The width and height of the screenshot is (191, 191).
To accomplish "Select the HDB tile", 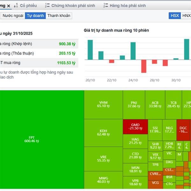I will tap(169, 146).
